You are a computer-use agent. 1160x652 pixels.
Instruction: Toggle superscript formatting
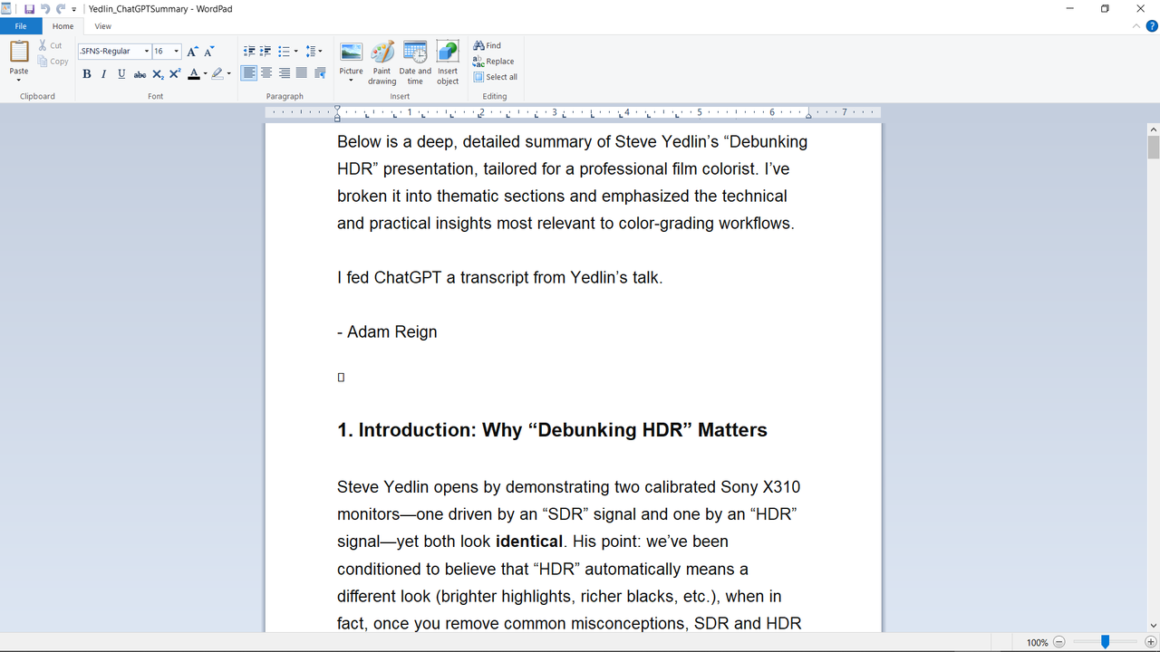(175, 74)
